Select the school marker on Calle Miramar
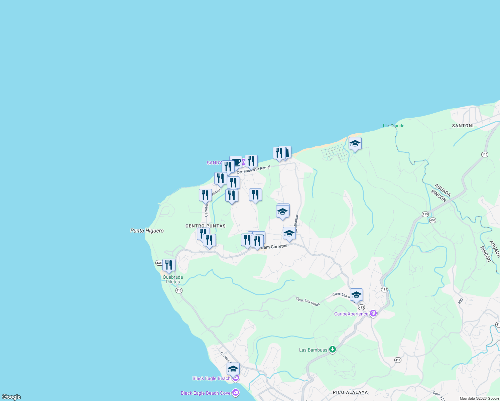The height and width of the screenshot is (401, 500). click(289, 234)
